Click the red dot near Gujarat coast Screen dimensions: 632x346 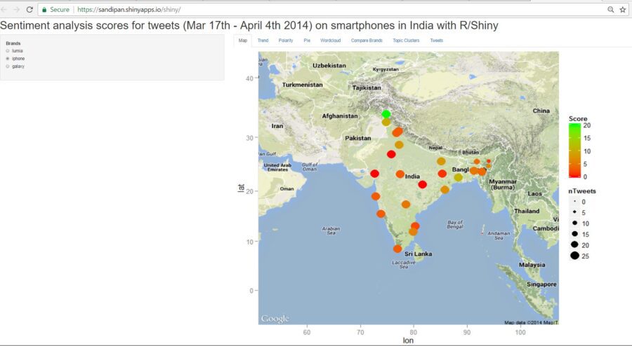click(375, 174)
